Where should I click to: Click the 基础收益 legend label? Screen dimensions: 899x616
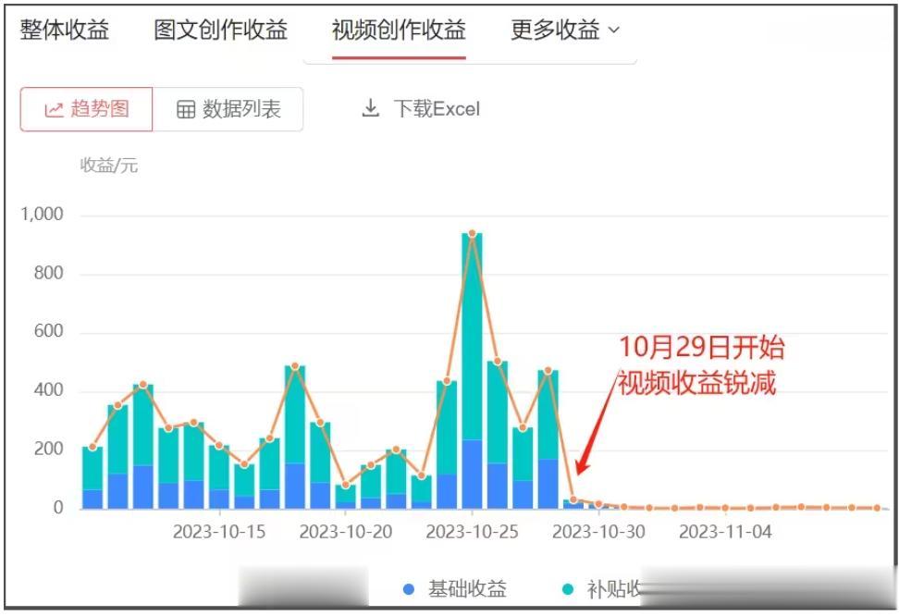(x=467, y=589)
